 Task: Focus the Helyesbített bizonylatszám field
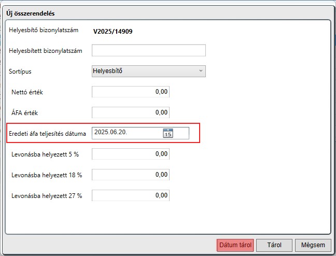tap(149, 50)
